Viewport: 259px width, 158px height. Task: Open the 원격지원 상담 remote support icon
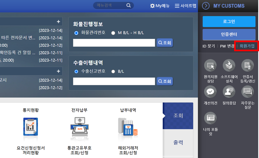point(210,65)
